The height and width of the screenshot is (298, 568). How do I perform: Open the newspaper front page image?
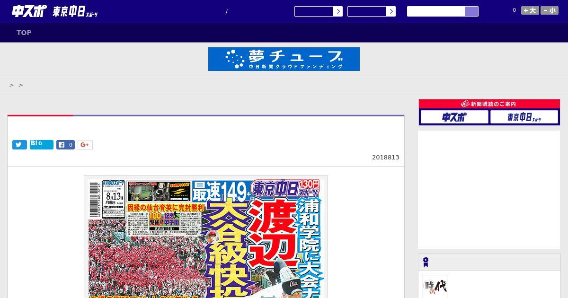[x=206, y=237]
